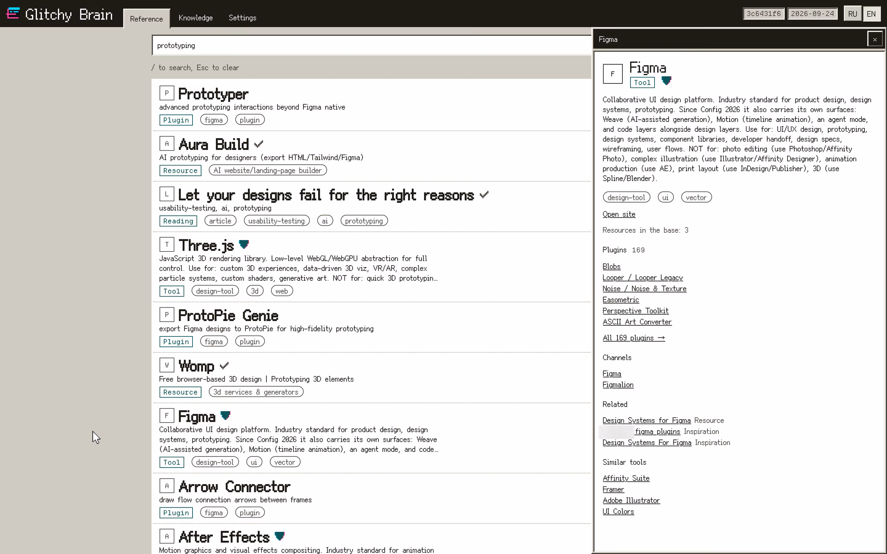Image resolution: width=887 pixels, height=554 pixels.
Task: Open the Blobs plugin link
Action: (611, 267)
